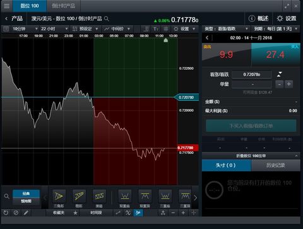This screenshot has height=229, width=303.
Task: Select the text annotation tool
Action: coord(156,29)
